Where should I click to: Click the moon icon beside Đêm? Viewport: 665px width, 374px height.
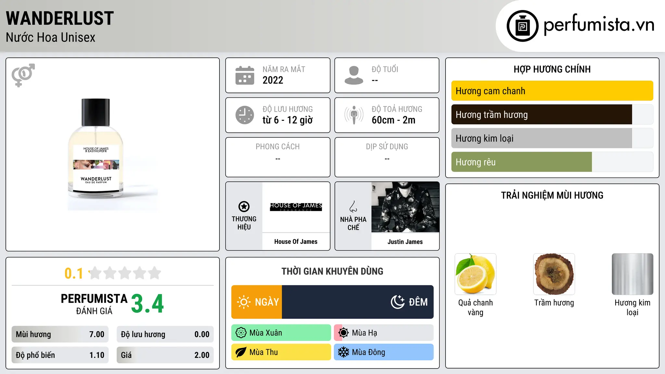tap(398, 302)
